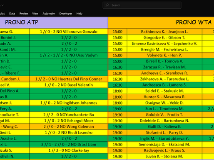
Task: Select cell 'Seidel E. - Stakusic M.'
Action: pyautogui.click(x=164, y=91)
